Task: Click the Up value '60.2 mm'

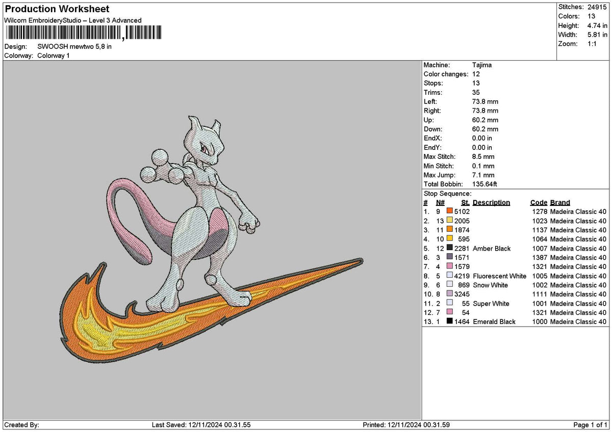Action: (x=485, y=120)
